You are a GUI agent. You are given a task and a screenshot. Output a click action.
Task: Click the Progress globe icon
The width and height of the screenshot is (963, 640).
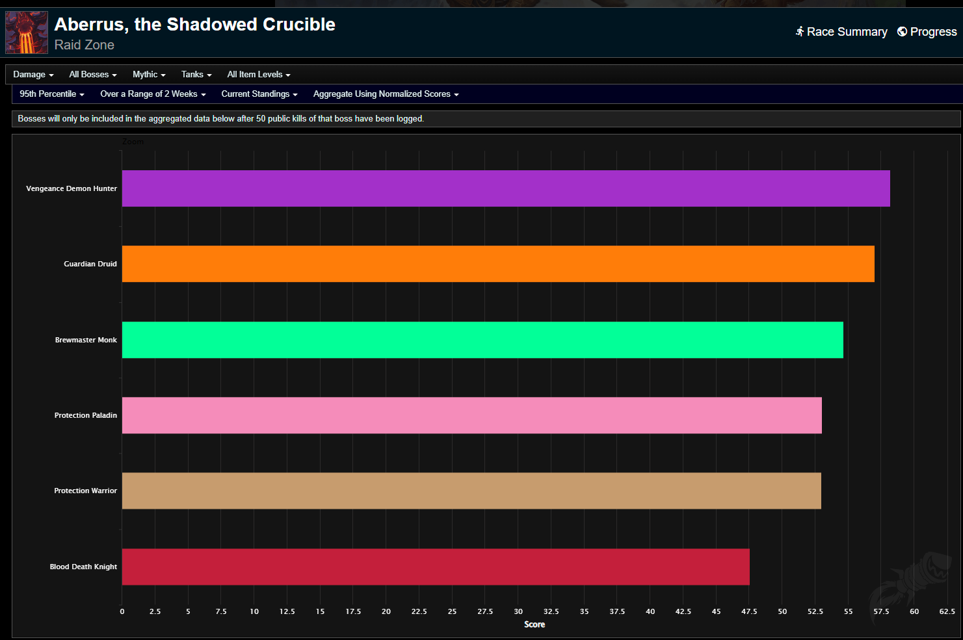coord(902,31)
